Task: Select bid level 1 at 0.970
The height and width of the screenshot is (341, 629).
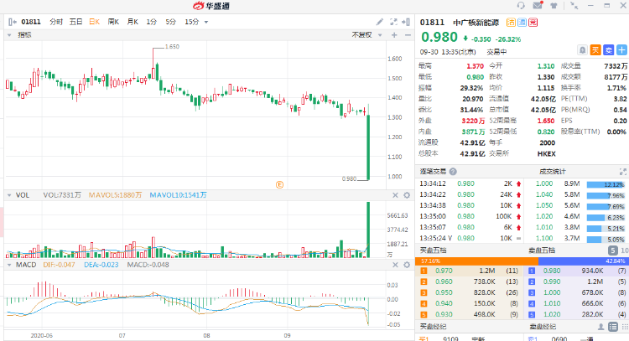Action: click(470, 271)
